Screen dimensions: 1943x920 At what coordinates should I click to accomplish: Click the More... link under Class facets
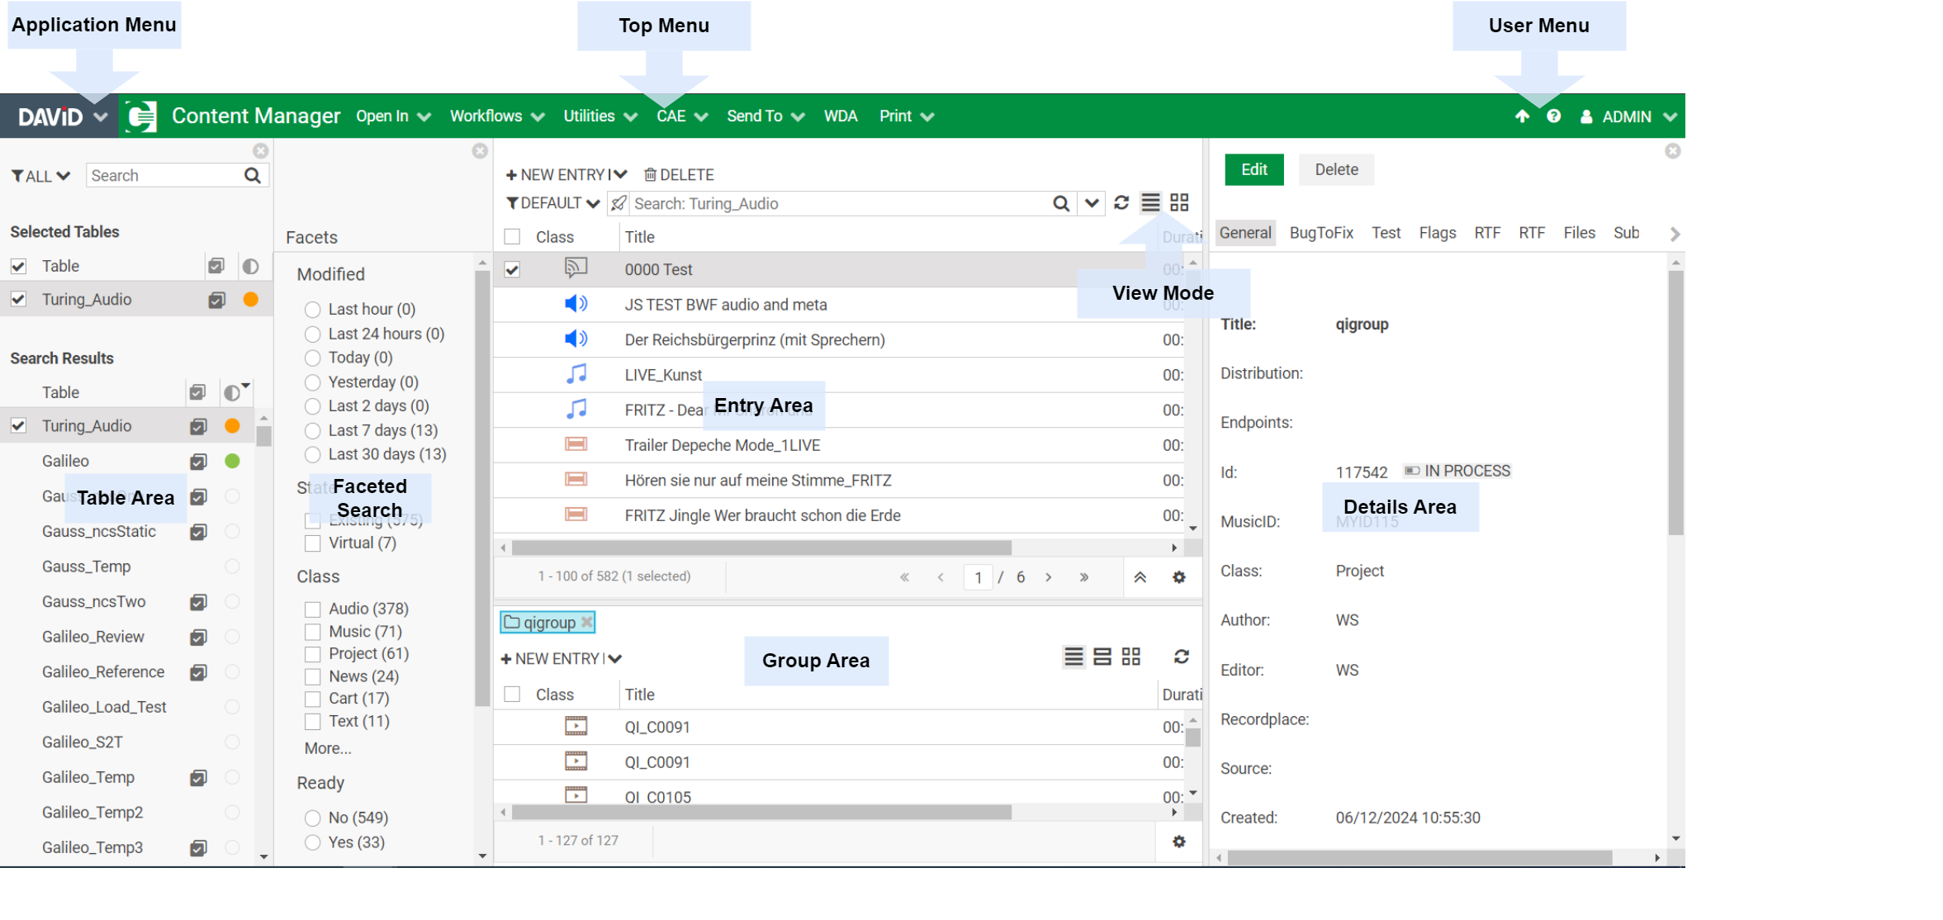pos(328,748)
